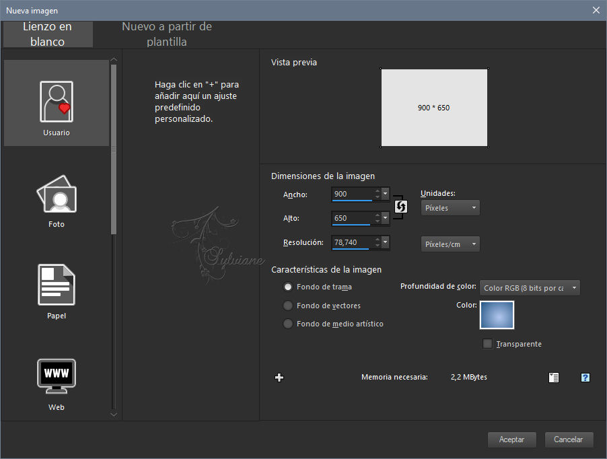Enable the Transparente checkbox

[488, 344]
